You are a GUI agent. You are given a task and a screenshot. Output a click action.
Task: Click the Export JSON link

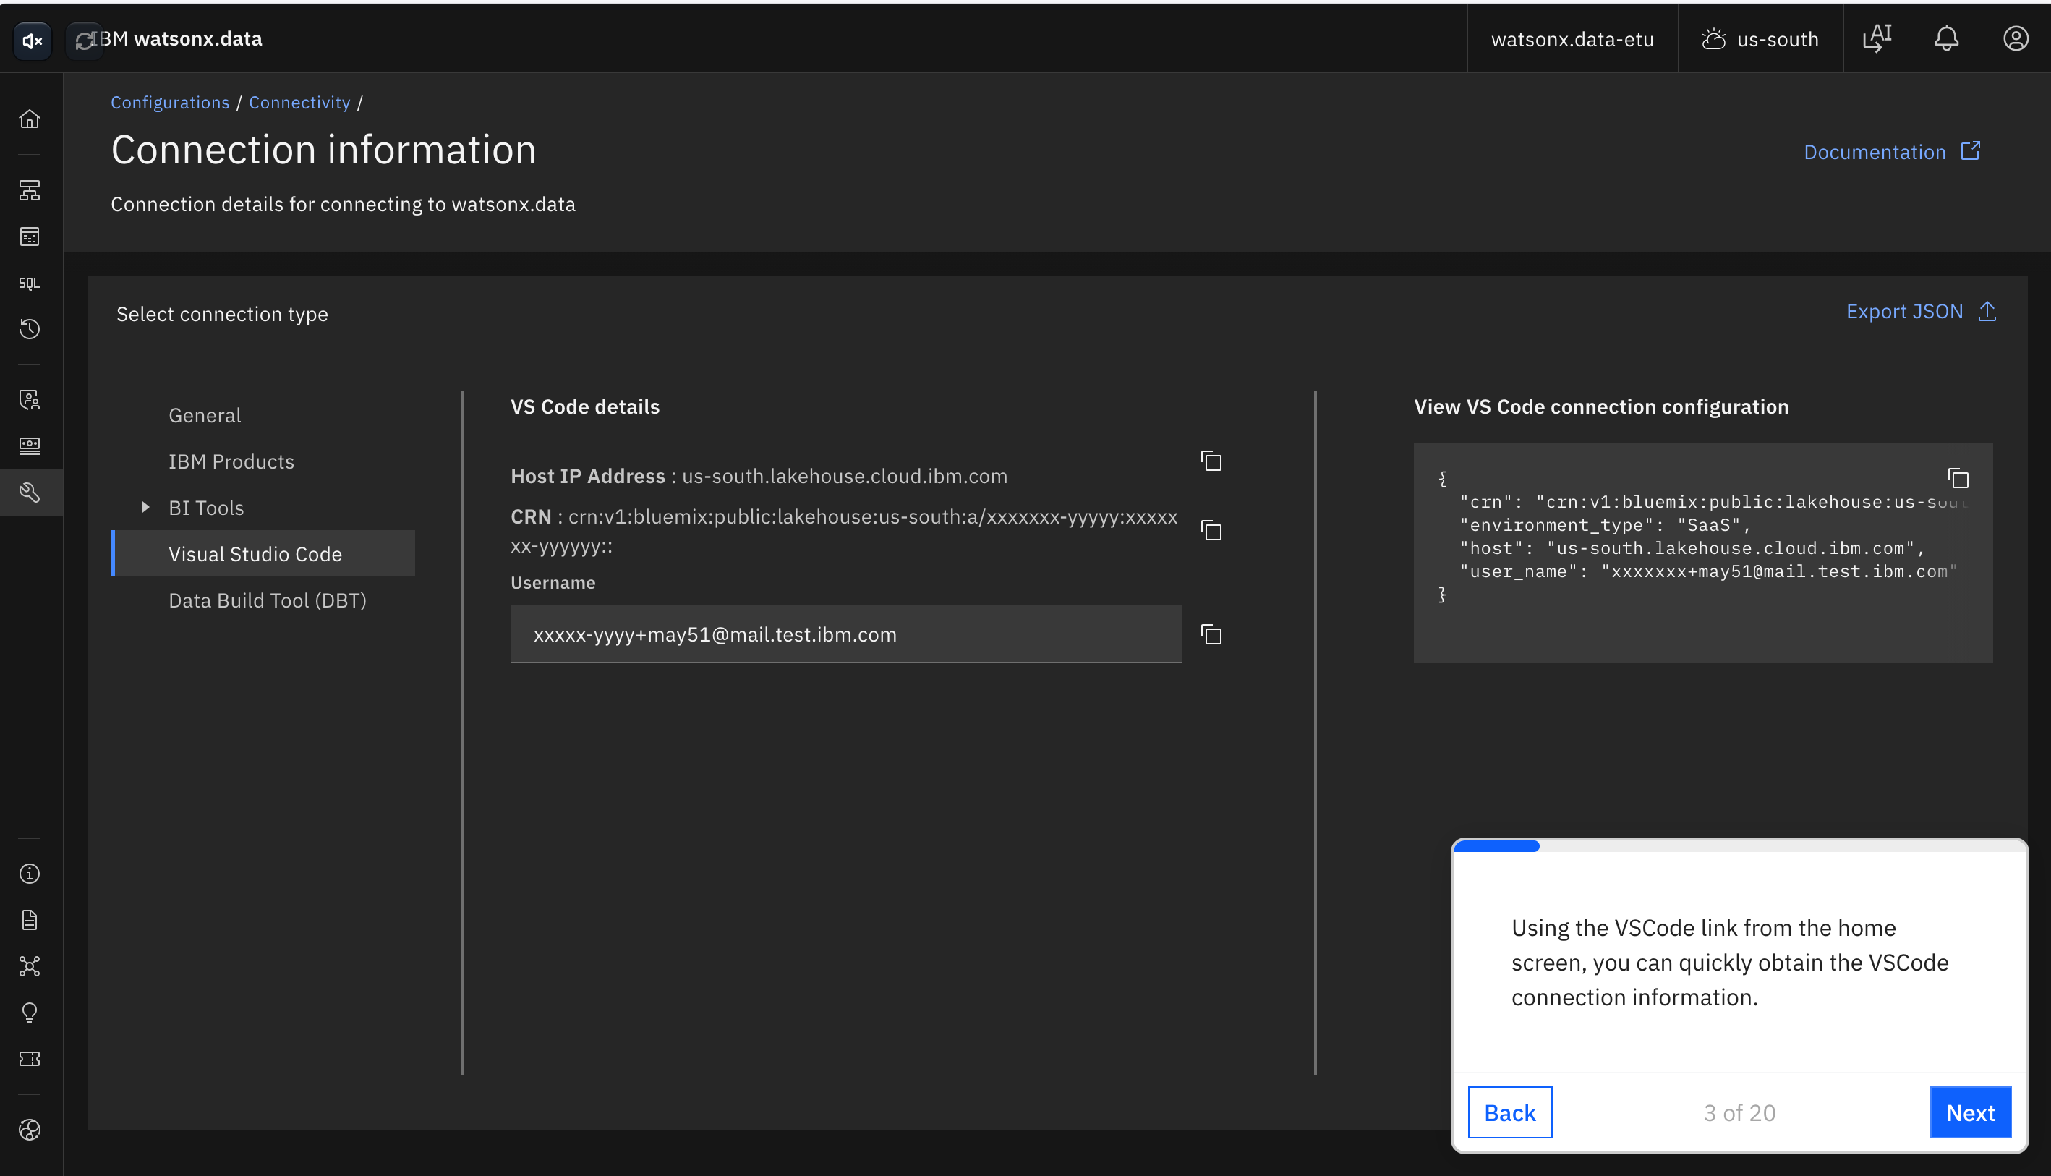coord(1904,311)
